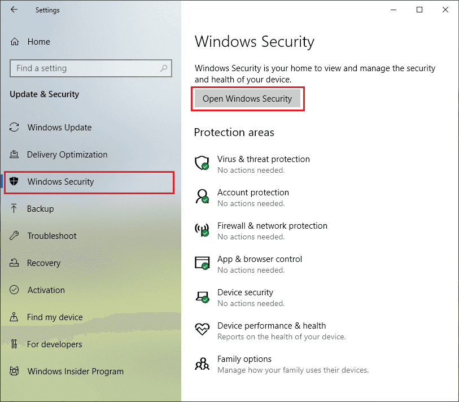This screenshot has height=402, width=459.
Task: Select Recovery in the sidebar
Action: [x=43, y=263]
